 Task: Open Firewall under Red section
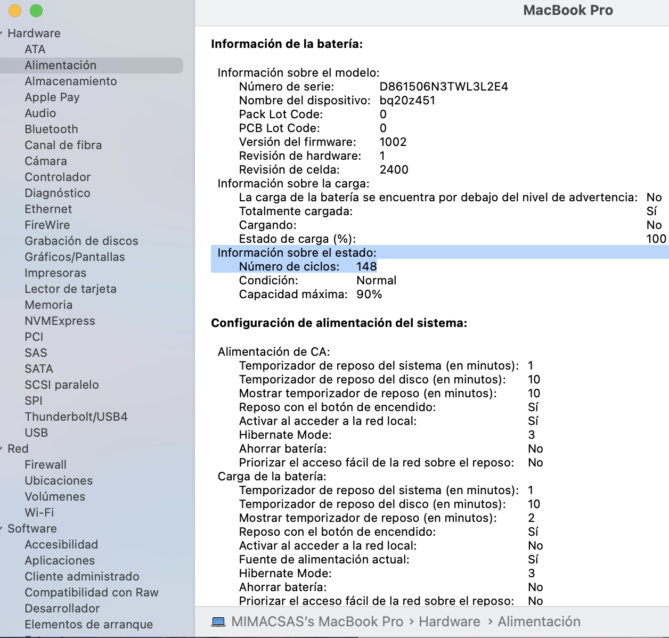(x=45, y=464)
